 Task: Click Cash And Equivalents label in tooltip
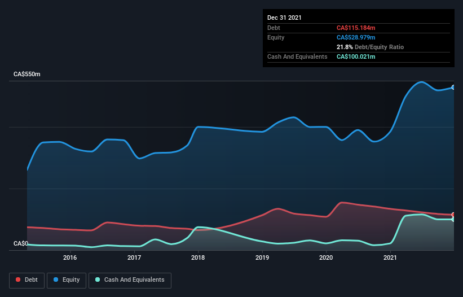297,56
